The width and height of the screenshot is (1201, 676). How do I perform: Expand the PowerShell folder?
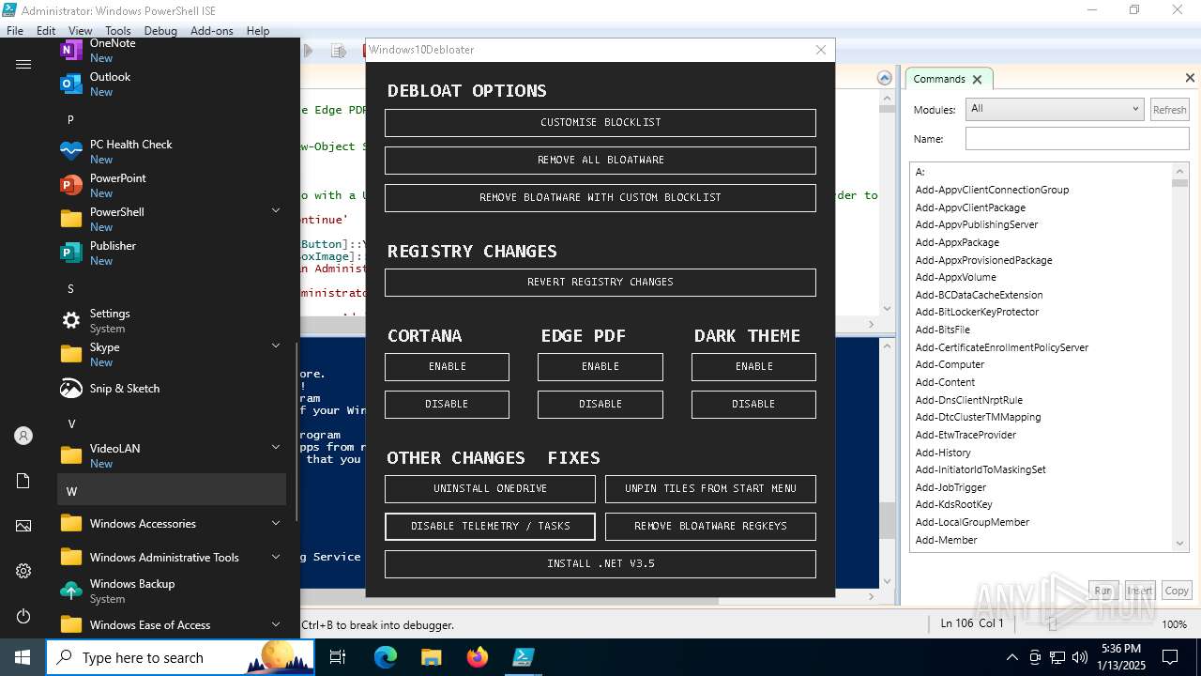pos(276,211)
